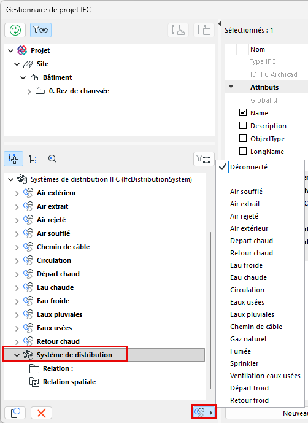Click the Rez-de-chaussée story icon
Image resolution: width=308 pixels, height=423 pixels.
(x=40, y=91)
